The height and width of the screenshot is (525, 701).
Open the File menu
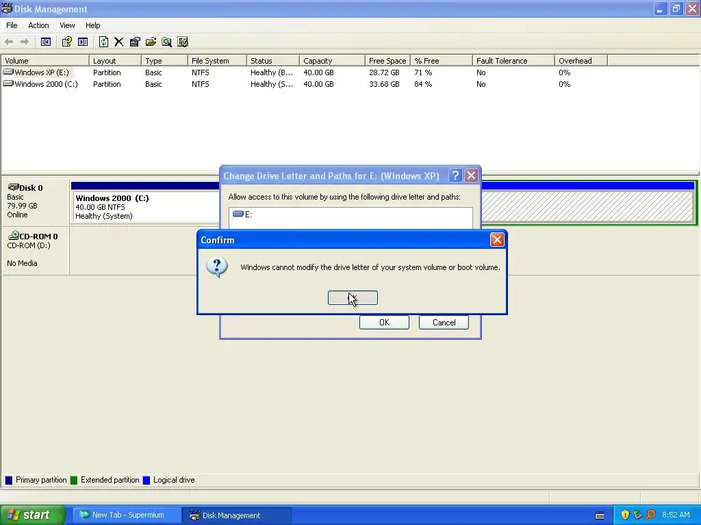pos(12,25)
